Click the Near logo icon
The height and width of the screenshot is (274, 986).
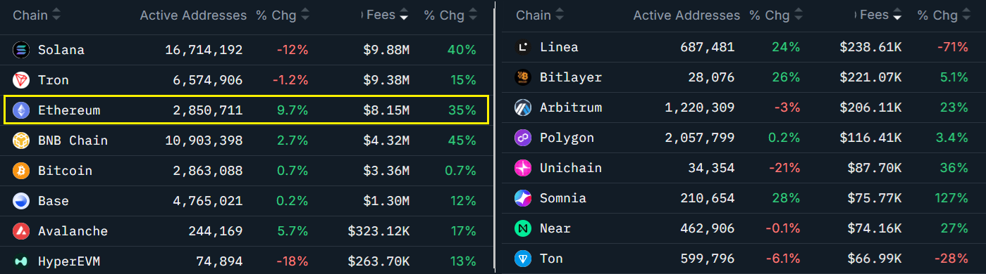(523, 228)
